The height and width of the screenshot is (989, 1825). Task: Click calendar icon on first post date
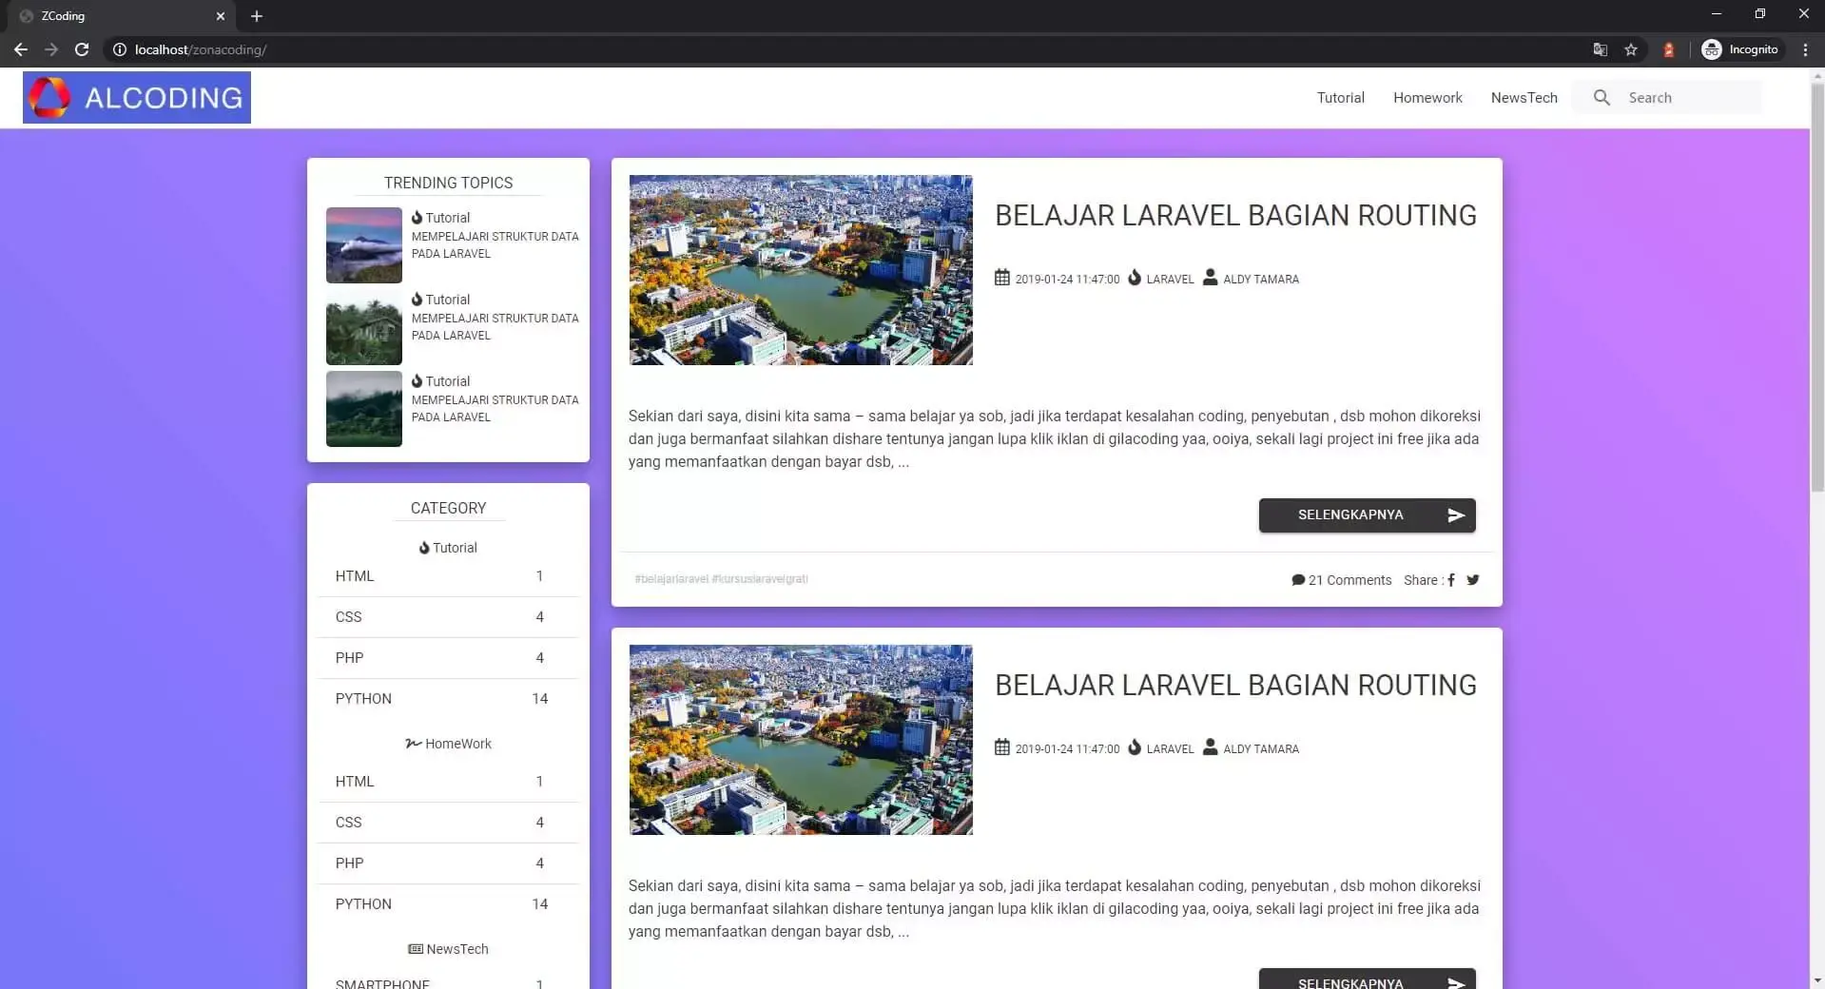point(1002,278)
